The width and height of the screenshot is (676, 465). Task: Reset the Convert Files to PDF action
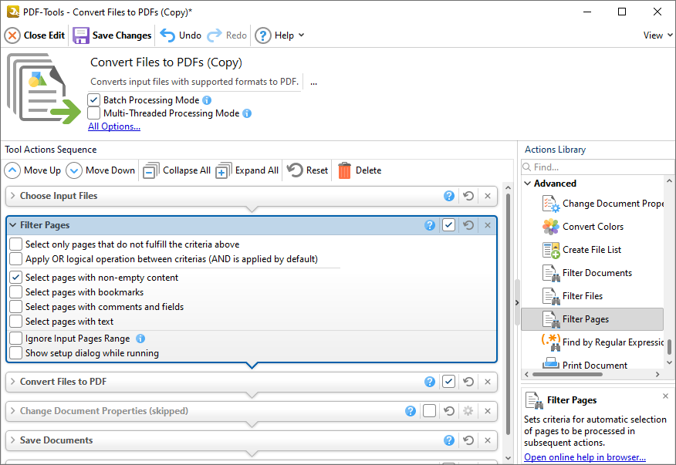pos(468,382)
